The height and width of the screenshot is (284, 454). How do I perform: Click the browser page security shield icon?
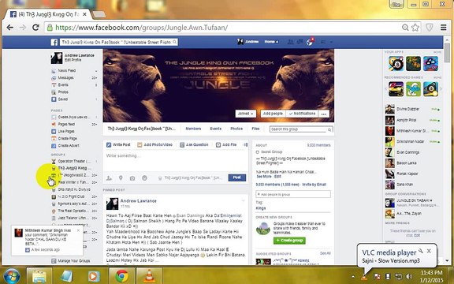pyautogui.click(x=429, y=28)
